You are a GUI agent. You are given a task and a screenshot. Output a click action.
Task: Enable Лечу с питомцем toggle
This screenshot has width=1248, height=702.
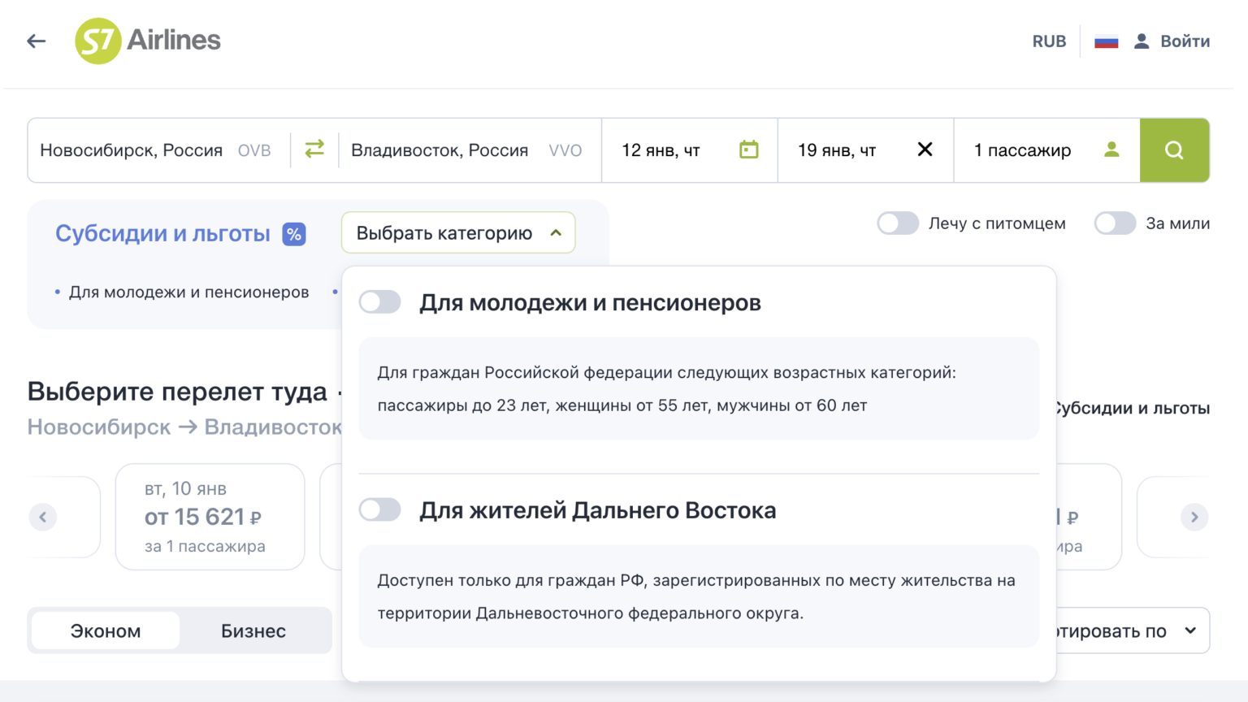[898, 223]
